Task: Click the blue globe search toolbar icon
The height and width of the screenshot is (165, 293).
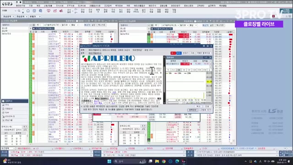Action: pyautogui.click(x=41, y=11)
